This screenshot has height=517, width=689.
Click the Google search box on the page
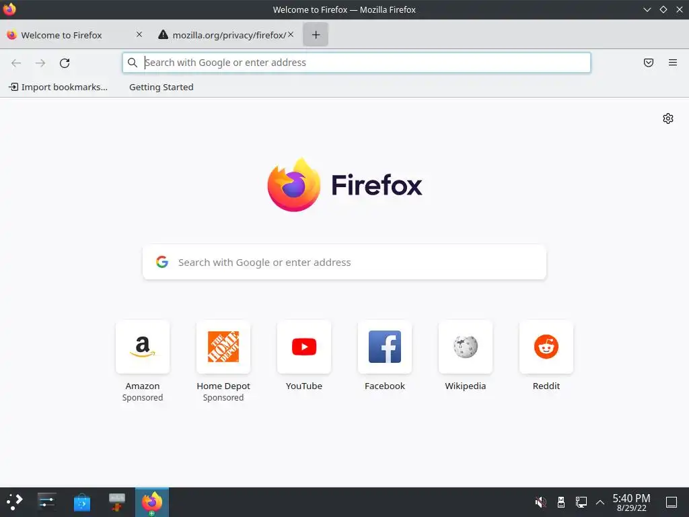[344, 262]
